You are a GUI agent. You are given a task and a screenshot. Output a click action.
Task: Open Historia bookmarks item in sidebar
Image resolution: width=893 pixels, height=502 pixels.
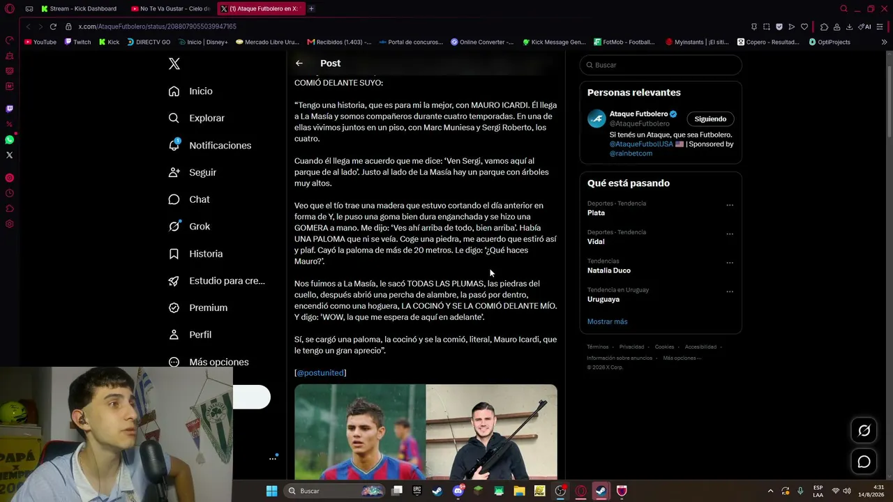(x=195, y=254)
